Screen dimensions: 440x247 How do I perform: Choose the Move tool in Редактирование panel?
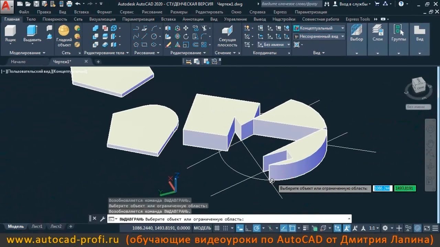coord(186,28)
